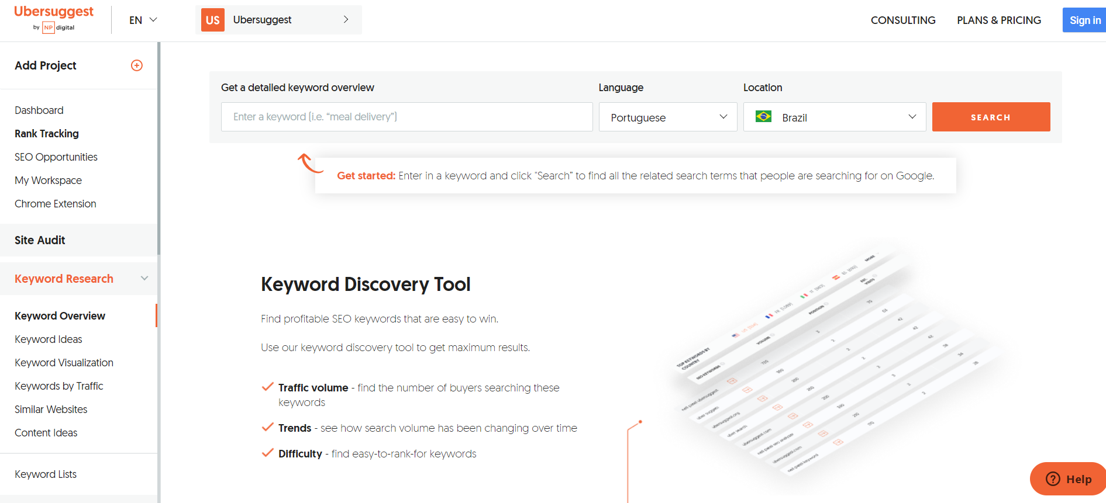1106x503 pixels.
Task: Open the Consulting page
Action: (x=903, y=20)
